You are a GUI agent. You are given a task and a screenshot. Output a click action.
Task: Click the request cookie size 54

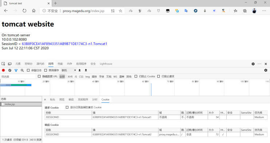click(217, 117)
